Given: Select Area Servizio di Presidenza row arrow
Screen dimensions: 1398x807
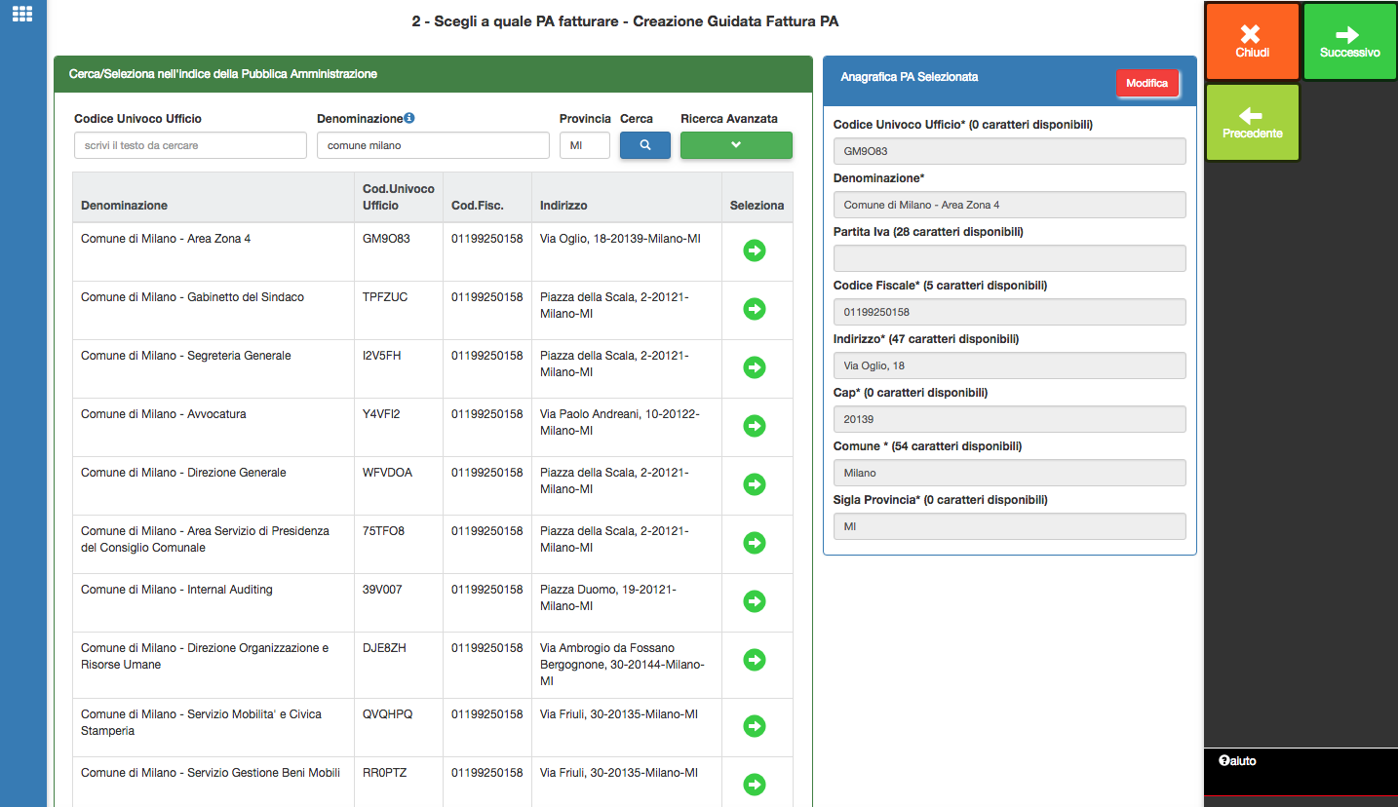Looking at the screenshot, I should 755,543.
